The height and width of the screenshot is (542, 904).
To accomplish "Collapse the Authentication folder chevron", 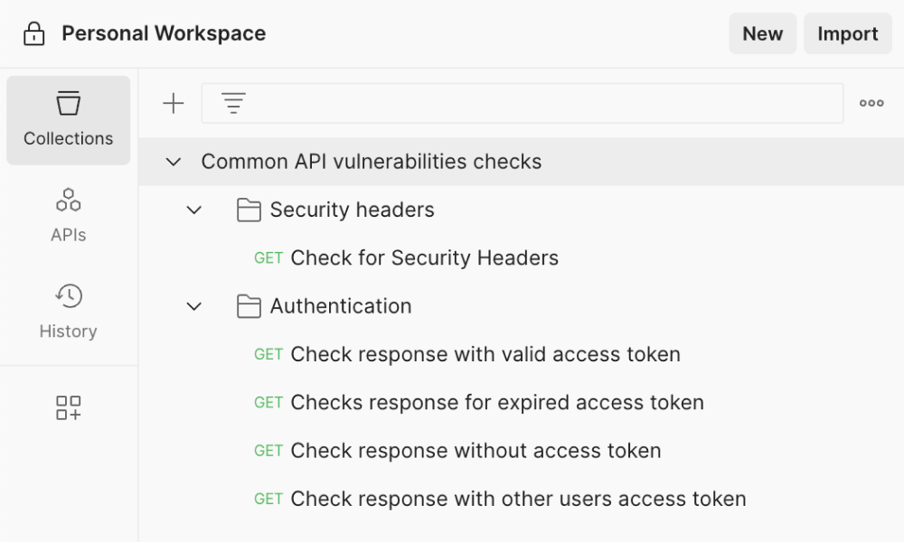I will click(194, 307).
